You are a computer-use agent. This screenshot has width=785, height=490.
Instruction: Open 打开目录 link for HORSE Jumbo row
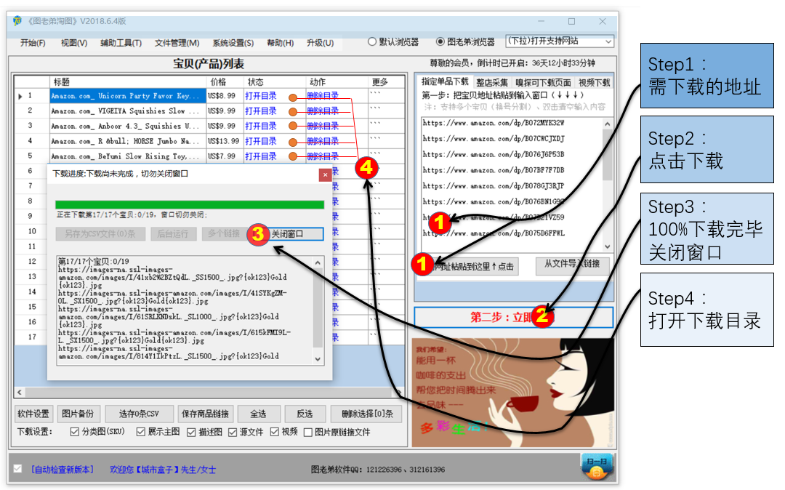coord(260,142)
